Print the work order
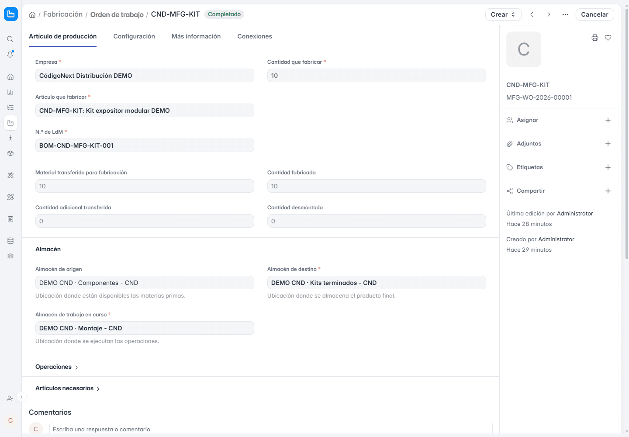The height and width of the screenshot is (437, 629). coord(595,38)
